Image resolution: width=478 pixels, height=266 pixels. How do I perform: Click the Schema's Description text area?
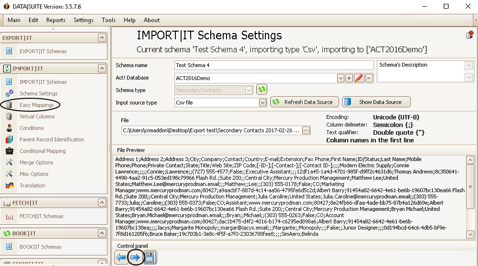[421, 71]
